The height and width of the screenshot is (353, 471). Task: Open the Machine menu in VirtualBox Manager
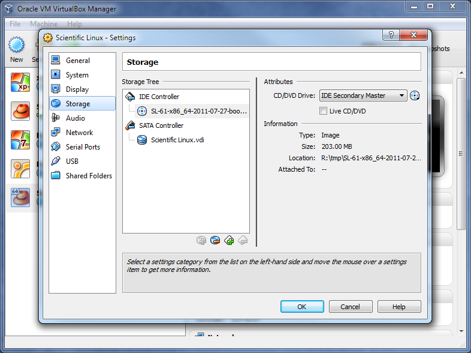(x=44, y=24)
